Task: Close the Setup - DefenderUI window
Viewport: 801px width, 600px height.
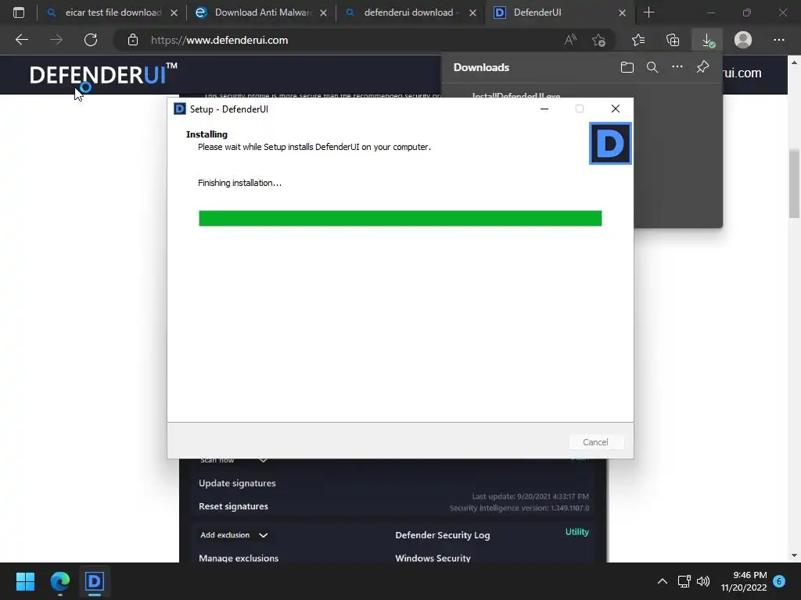Action: pos(615,109)
